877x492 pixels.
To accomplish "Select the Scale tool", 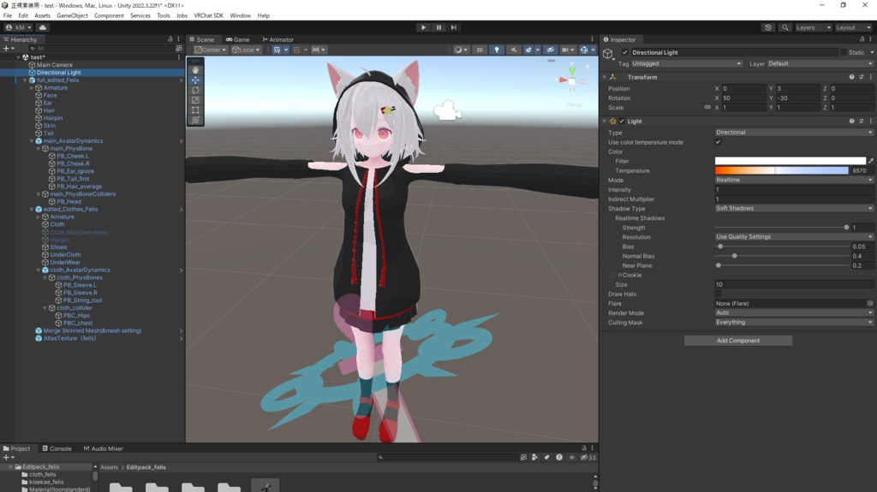I will click(x=195, y=100).
